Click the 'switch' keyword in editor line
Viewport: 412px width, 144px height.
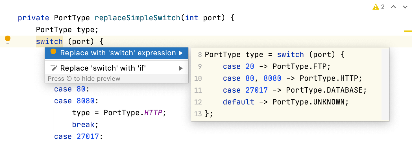[x=49, y=42]
